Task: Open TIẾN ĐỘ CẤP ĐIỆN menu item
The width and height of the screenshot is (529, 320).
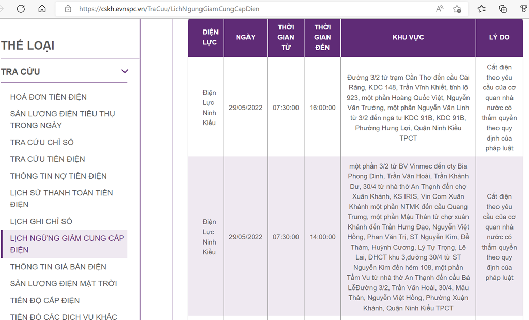Action: pos(45,301)
